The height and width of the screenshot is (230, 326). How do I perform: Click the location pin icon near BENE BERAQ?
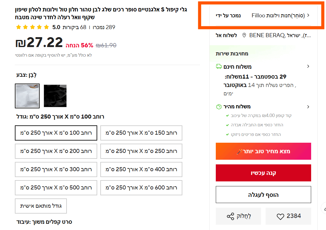244,35
